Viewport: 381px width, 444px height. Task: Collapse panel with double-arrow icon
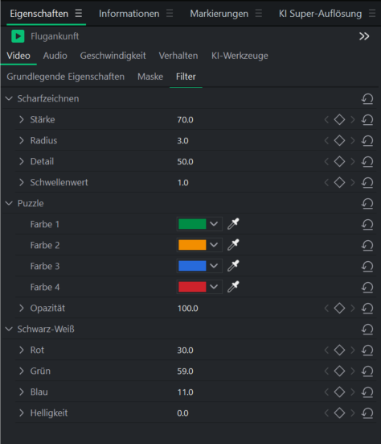click(364, 36)
